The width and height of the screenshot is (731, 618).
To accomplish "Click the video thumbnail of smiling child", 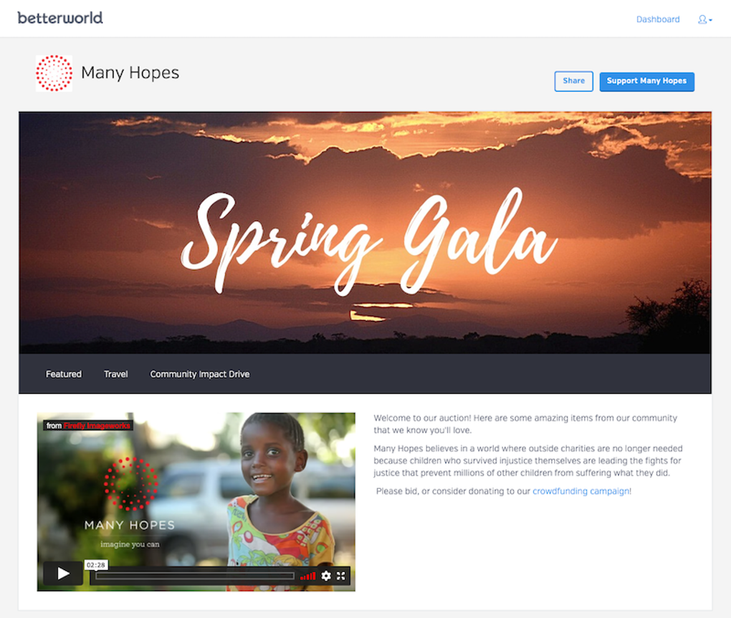I will coord(196,501).
